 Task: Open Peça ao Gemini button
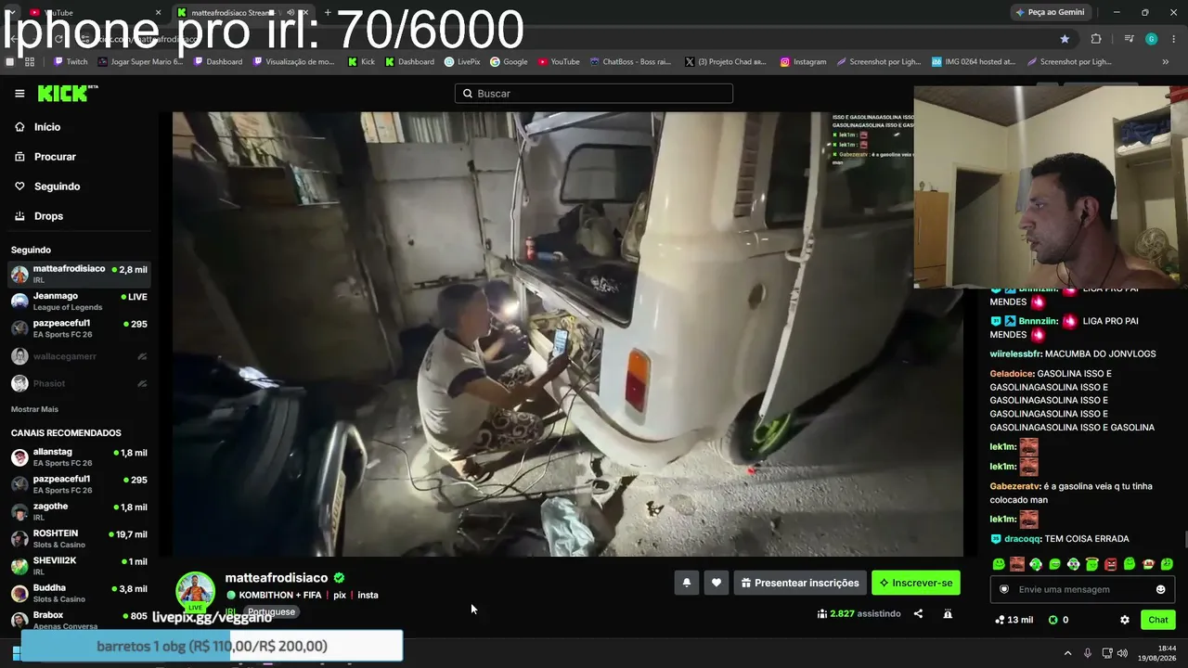point(1050,12)
